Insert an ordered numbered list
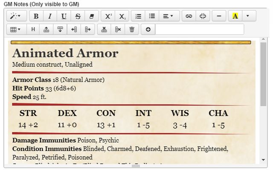This screenshot has width=273, height=170. (138, 16)
